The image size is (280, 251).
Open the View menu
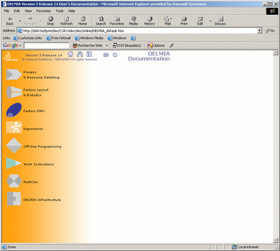(28, 11)
